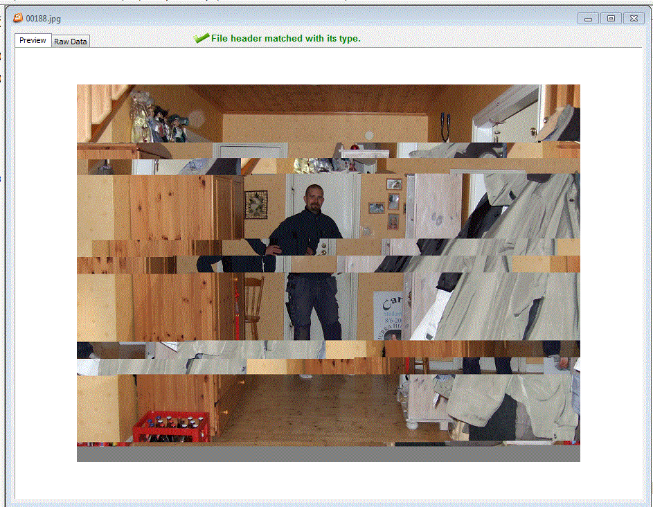Maximize the 00188.jpg window
The image size is (653, 507).
coord(611,18)
